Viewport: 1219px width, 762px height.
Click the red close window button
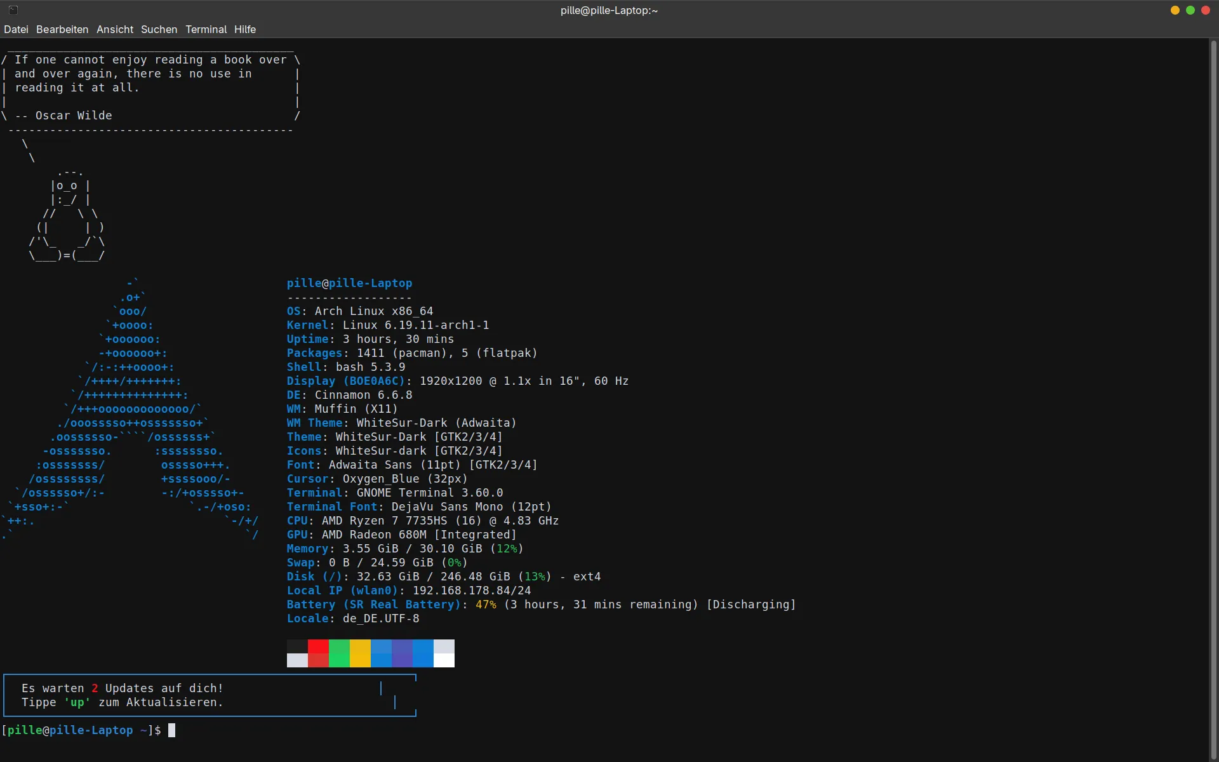[1205, 10]
